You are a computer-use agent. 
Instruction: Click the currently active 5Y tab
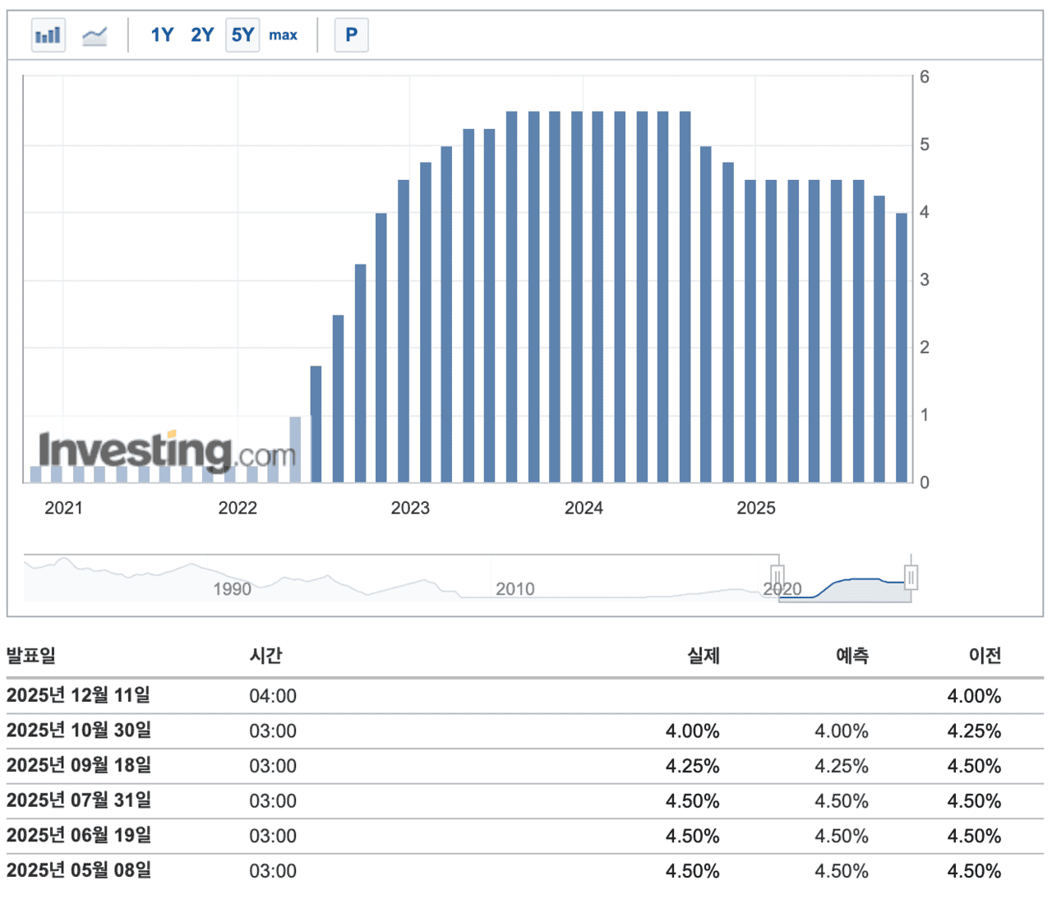coord(242,35)
